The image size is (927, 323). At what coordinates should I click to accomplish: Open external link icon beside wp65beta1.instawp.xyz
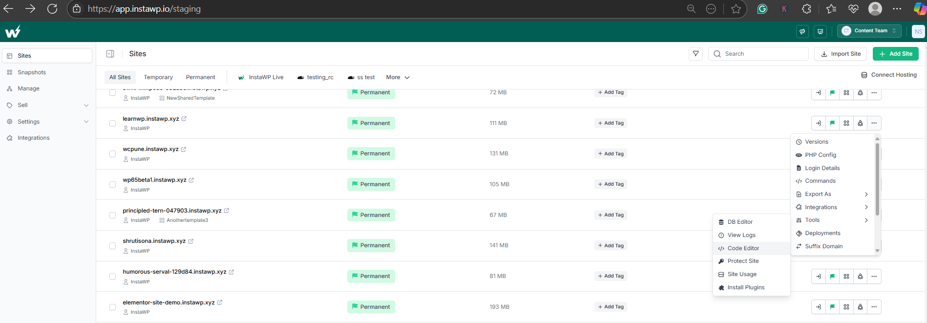pyautogui.click(x=191, y=180)
